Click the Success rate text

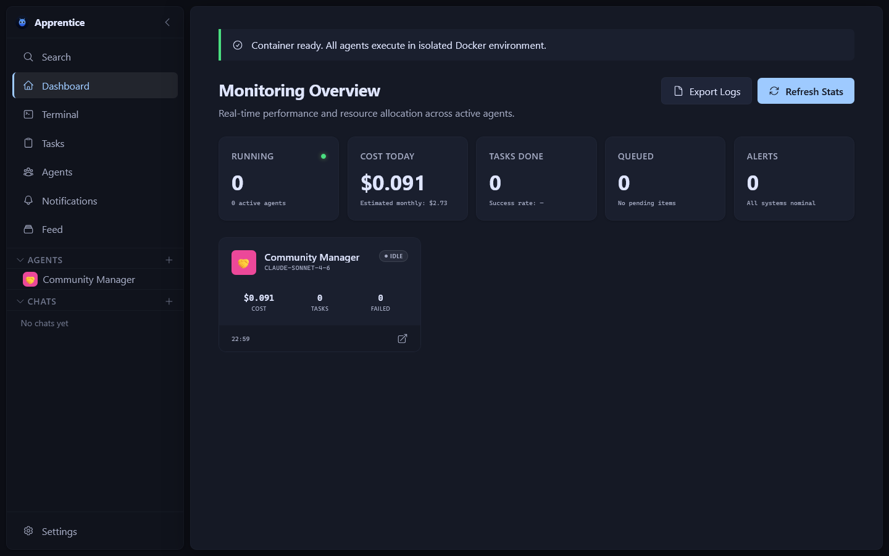click(x=516, y=203)
